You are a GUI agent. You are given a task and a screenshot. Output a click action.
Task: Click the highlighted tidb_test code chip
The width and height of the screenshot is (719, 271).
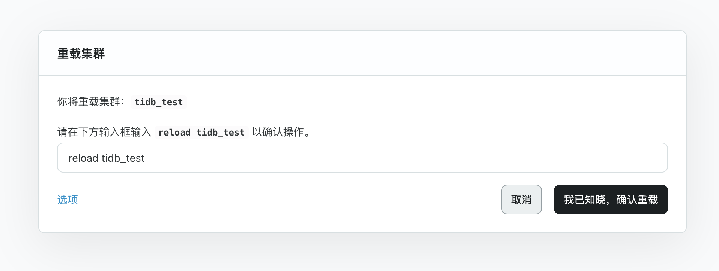click(x=158, y=102)
